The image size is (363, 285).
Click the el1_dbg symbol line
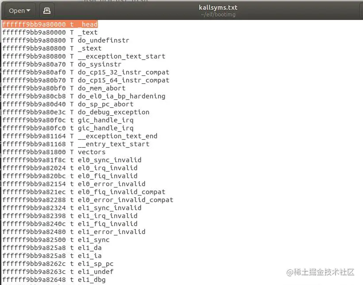click(54, 280)
